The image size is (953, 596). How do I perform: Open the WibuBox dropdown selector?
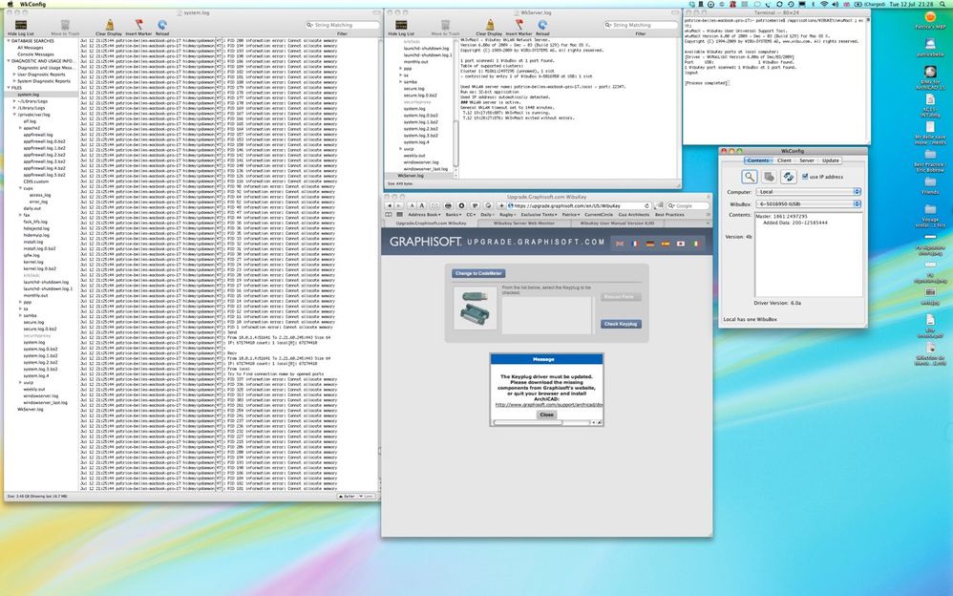807,204
